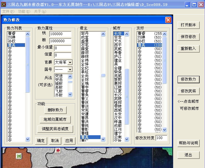Maximize the main editor window
Image resolution: width=205 pixels, height=168 pixels.
(x=194, y=5)
